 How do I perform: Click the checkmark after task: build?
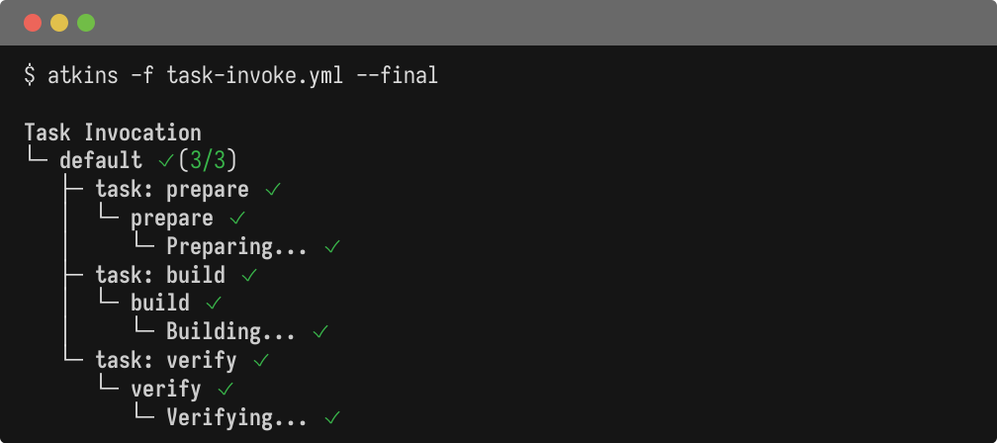tap(249, 275)
